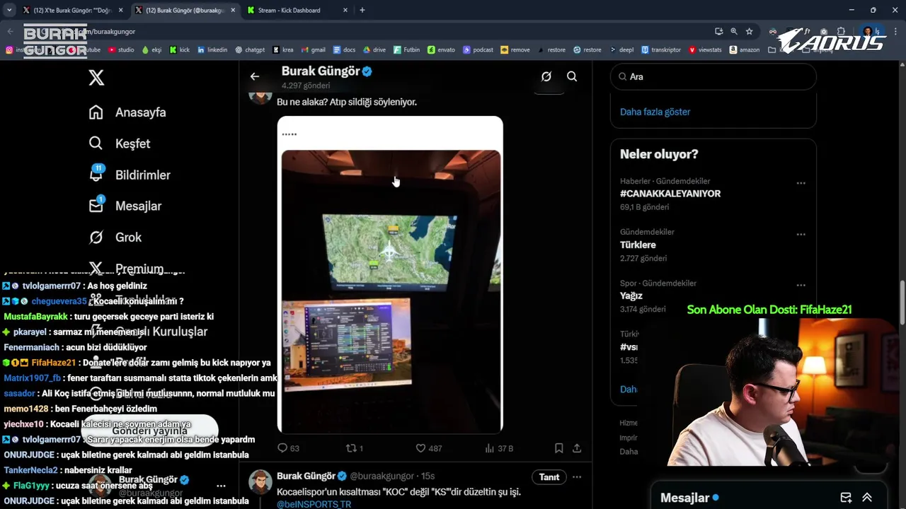The width and height of the screenshot is (906, 509).
Task: Open Yağız trending topic
Action: 631,296
